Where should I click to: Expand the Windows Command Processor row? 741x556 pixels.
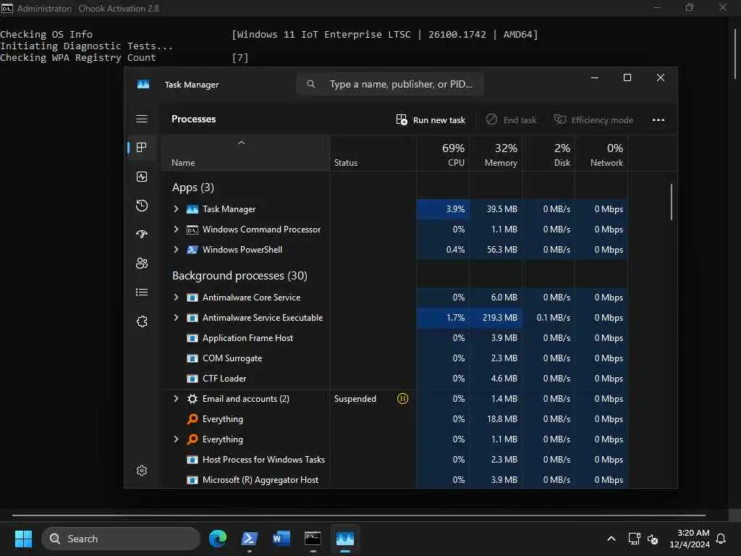coord(176,229)
